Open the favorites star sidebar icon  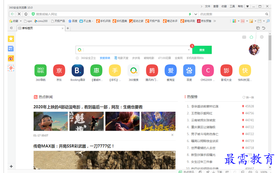(x=11, y=39)
